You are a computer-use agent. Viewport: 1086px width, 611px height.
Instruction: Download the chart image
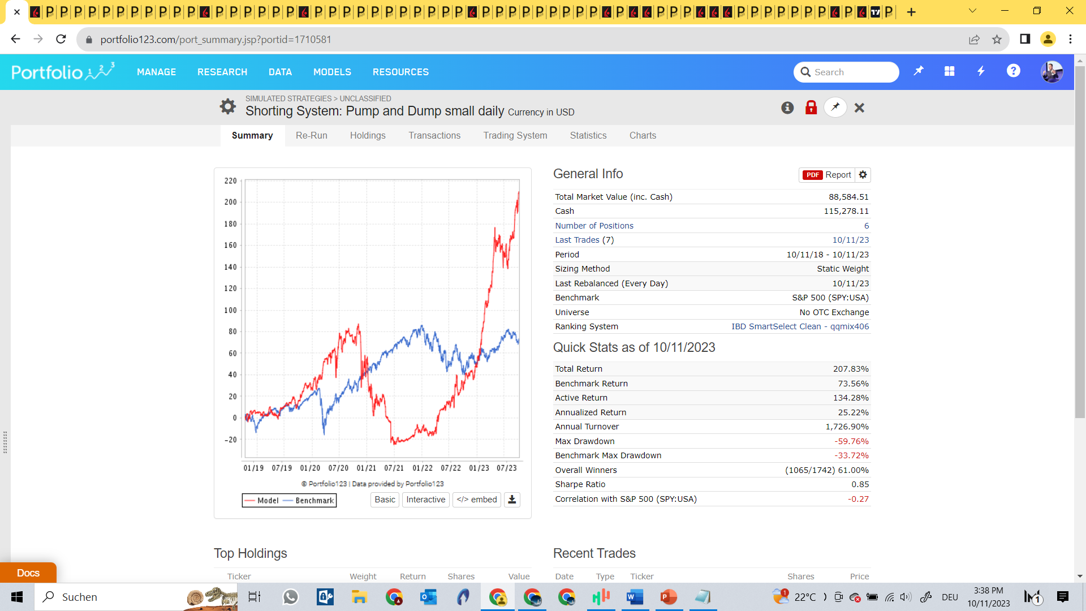point(512,500)
